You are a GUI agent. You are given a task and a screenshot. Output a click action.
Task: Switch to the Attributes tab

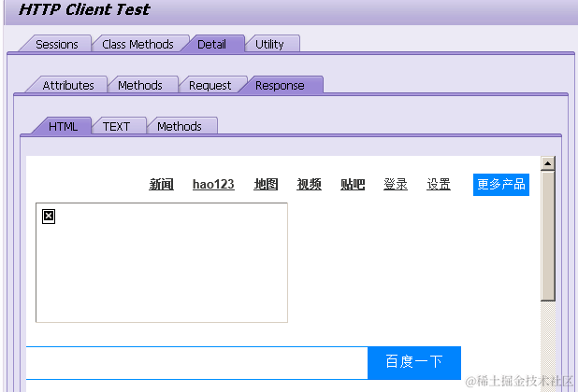(x=68, y=85)
